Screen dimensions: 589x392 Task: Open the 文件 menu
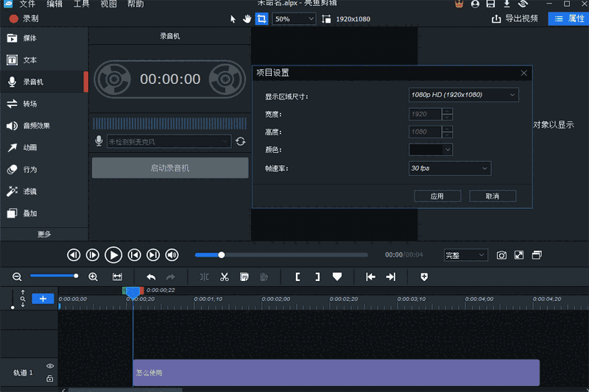coord(27,4)
